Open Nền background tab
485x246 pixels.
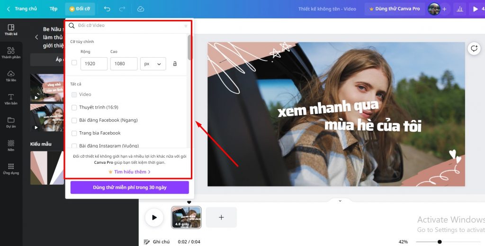[11, 145]
